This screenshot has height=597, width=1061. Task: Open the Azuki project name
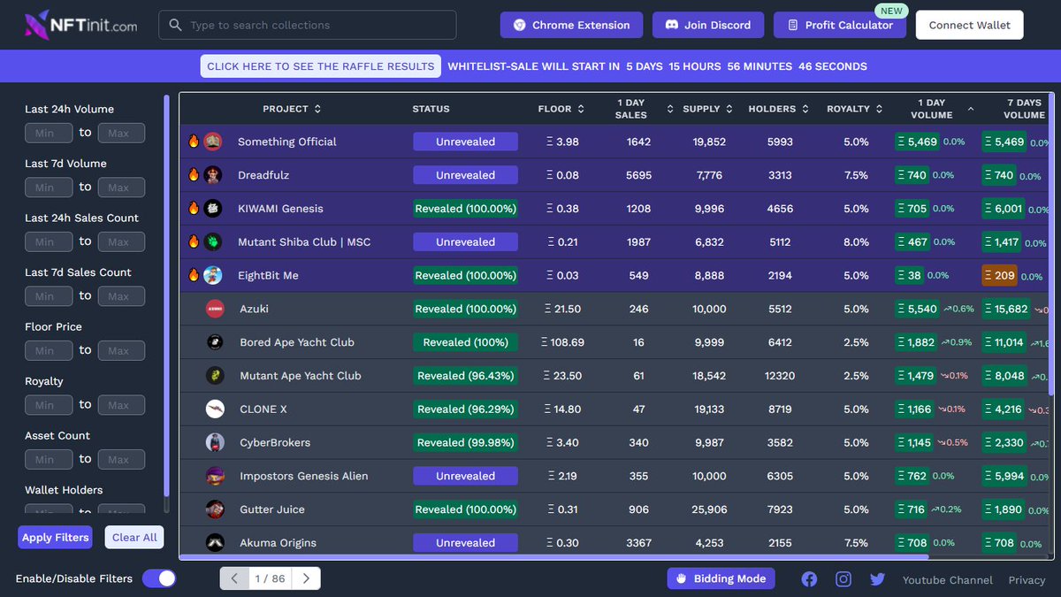tap(254, 309)
